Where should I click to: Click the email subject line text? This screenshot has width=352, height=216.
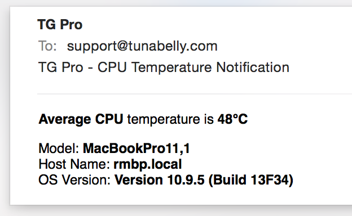[x=164, y=67]
